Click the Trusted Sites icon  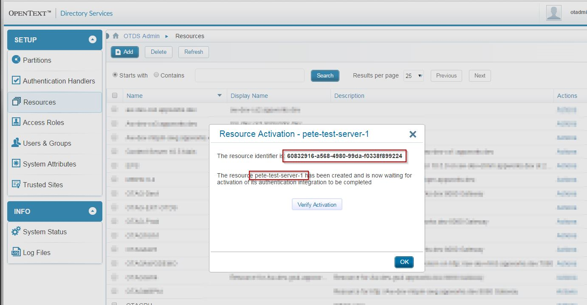[x=16, y=184]
